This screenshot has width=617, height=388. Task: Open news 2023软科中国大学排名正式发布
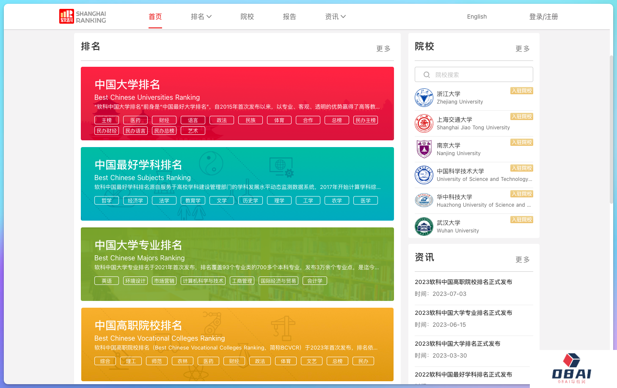pyautogui.click(x=457, y=344)
